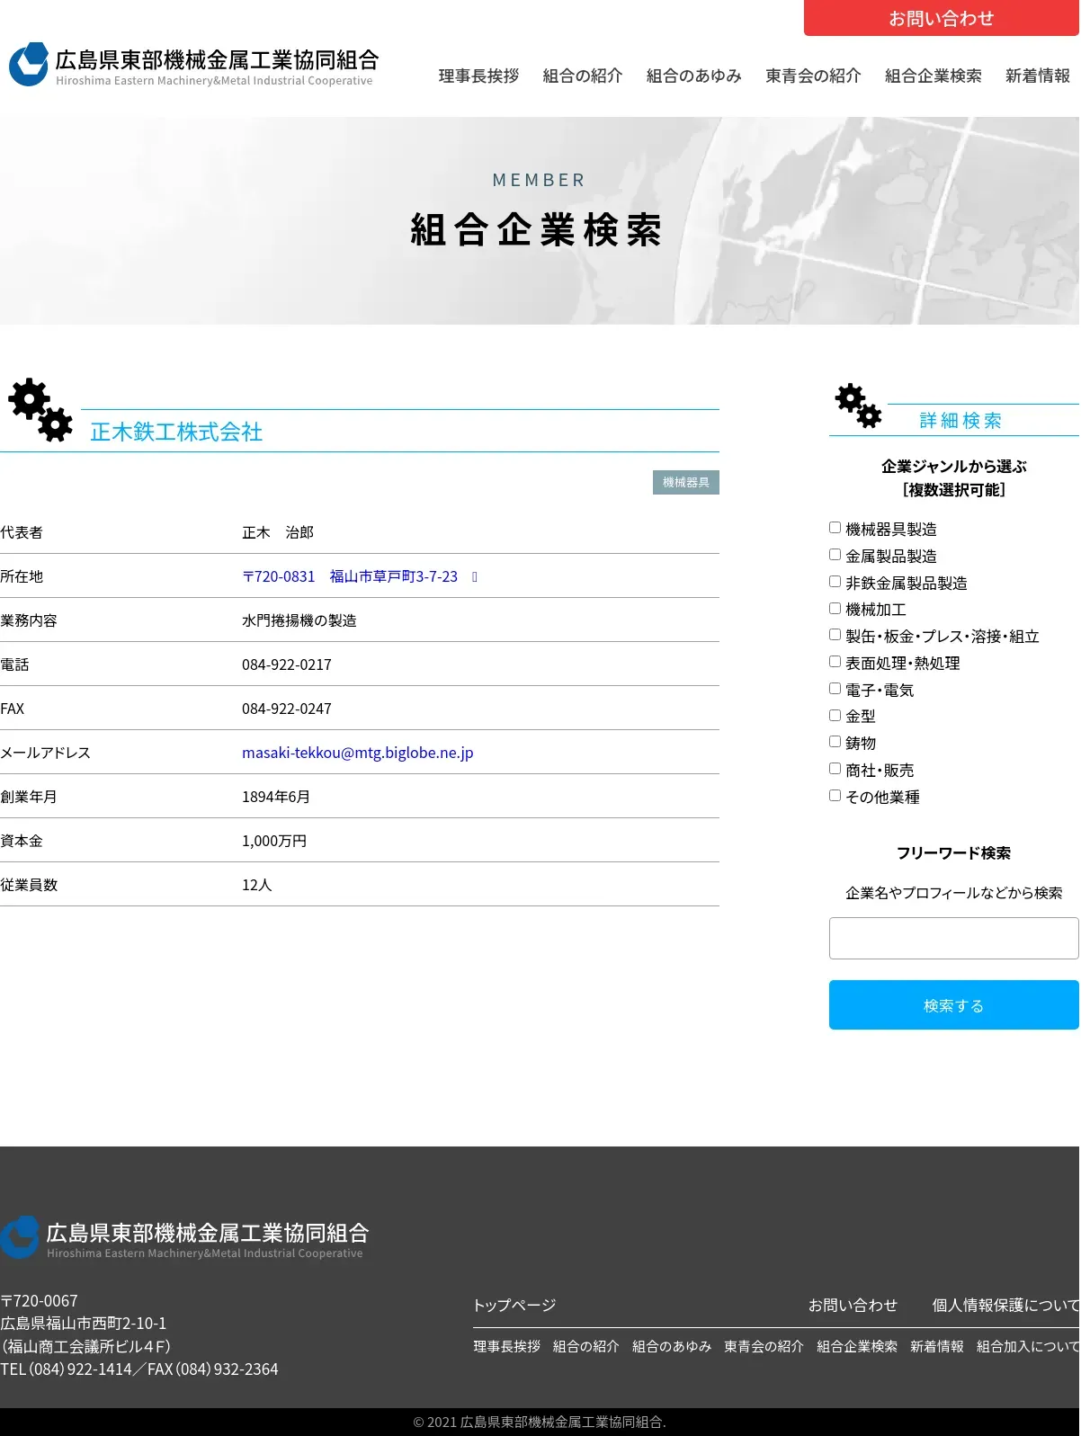Open the footer 組合加入について link
This screenshot has width=1081, height=1436.
coord(1028,1346)
